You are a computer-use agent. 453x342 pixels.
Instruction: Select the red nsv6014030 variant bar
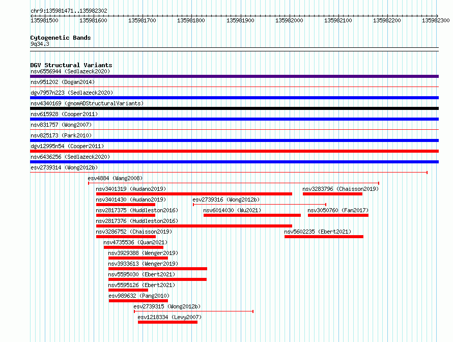click(x=252, y=215)
